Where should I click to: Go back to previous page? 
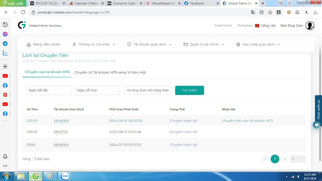pos(6,12)
